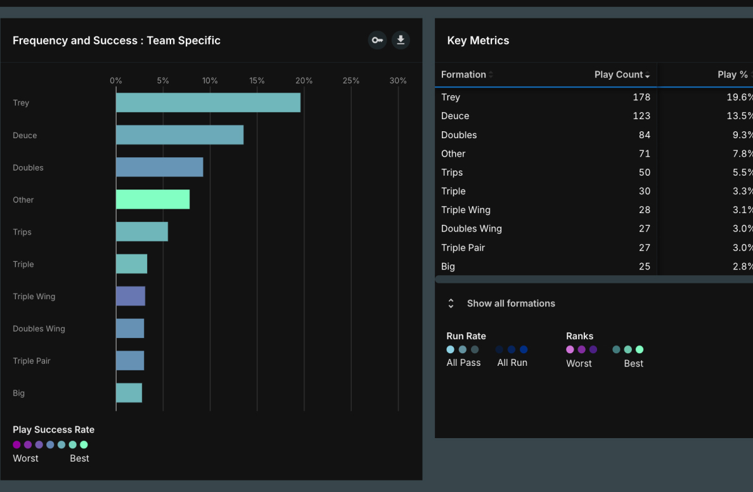Click the Show all formations arrows icon
This screenshot has height=492, width=753.
(451, 303)
